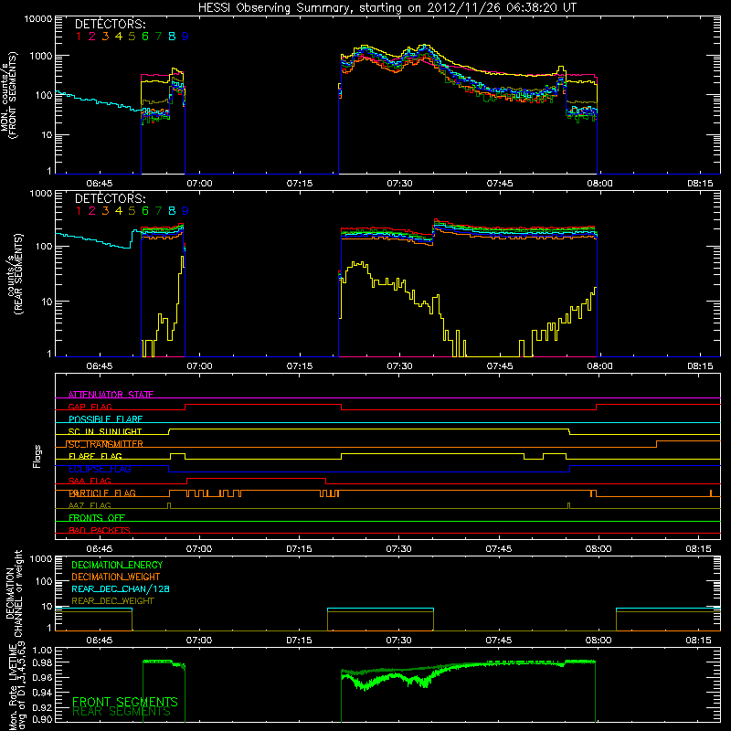This screenshot has height=731, width=731.
Task: Select the REAR_DEC_CHAN/128 legend entry
Action: 121,588
